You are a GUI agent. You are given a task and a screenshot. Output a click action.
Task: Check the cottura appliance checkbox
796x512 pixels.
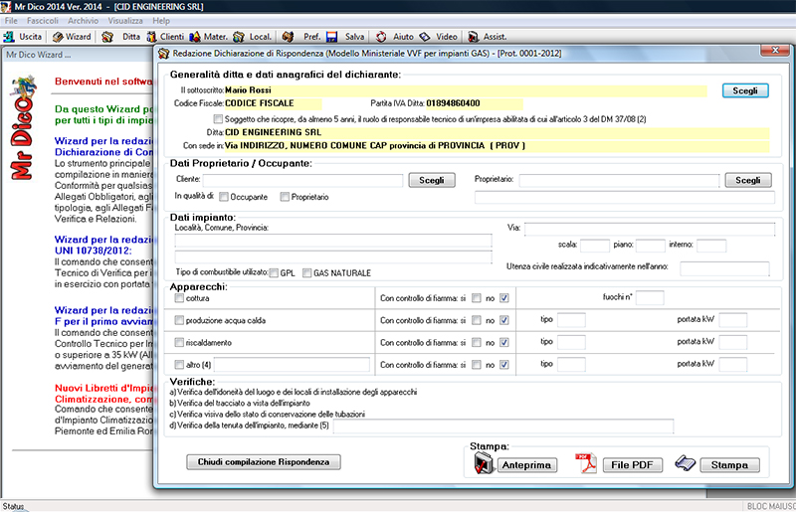[x=179, y=298]
